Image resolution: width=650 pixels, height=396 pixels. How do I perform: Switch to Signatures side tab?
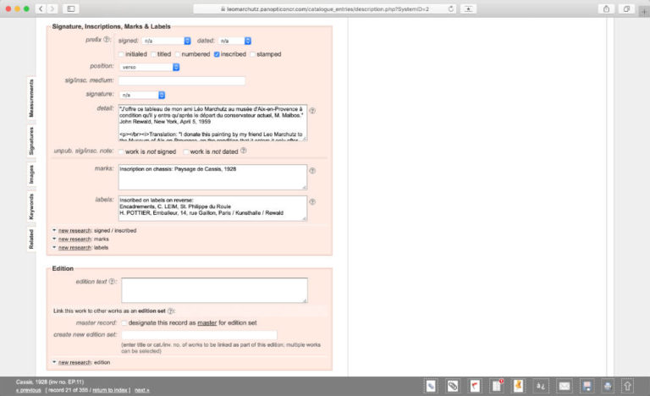point(31,141)
